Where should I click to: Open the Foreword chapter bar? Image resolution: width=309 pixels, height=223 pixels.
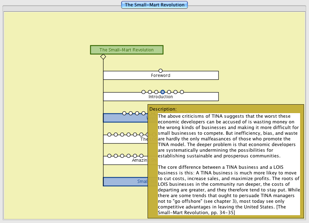pyautogui.click(x=161, y=76)
